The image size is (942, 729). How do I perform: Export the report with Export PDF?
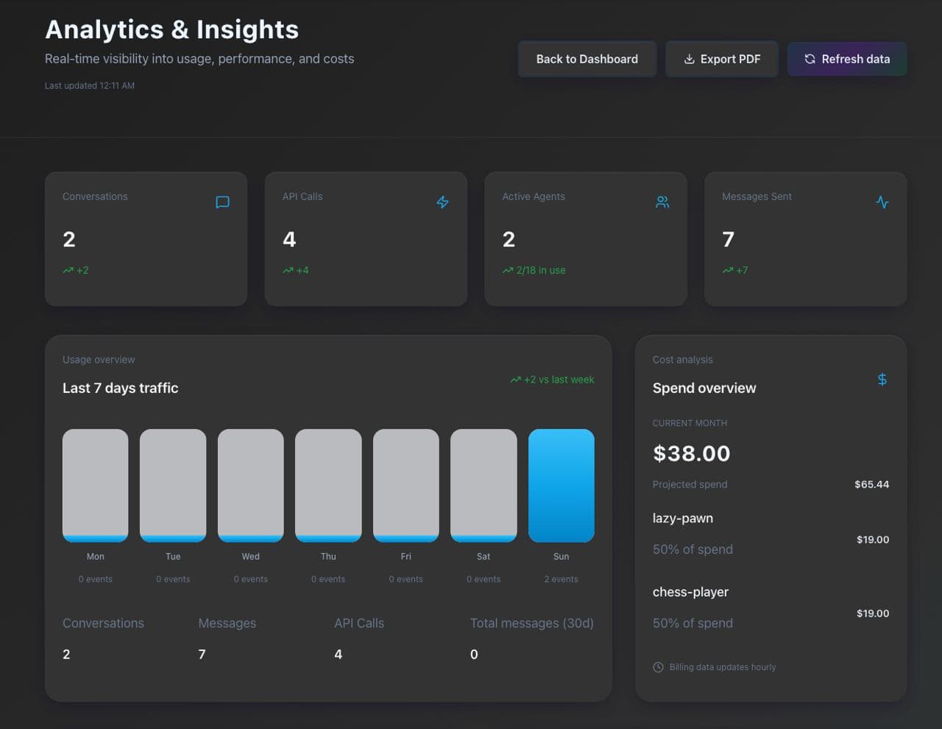click(x=721, y=59)
